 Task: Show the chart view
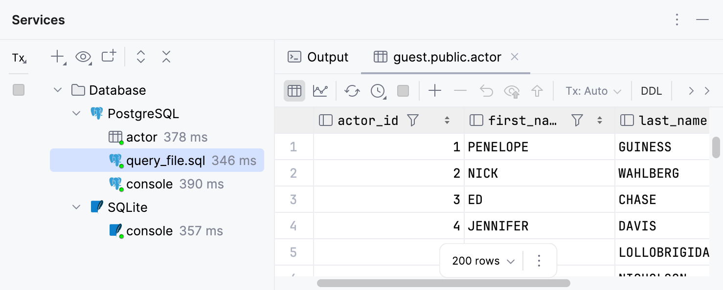[320, 91]
